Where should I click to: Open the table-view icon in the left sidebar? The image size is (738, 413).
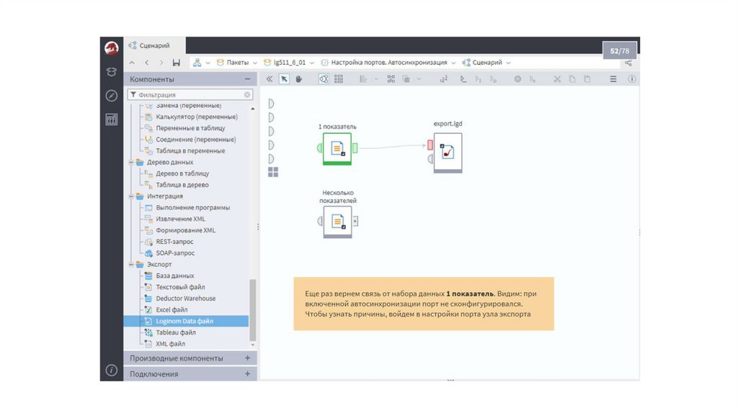coord(112,120)
